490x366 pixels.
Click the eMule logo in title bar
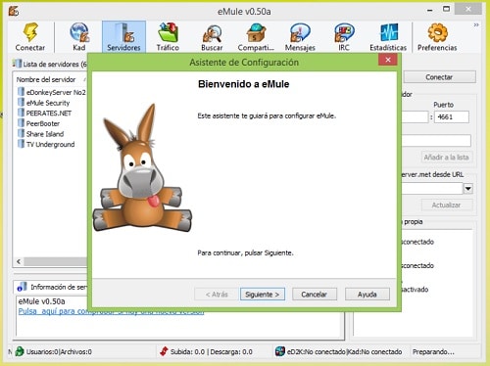click(14, 11)
